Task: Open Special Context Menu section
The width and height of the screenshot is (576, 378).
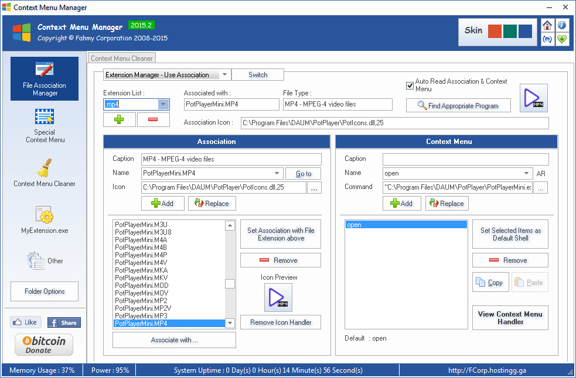Action: pos(45,126)
